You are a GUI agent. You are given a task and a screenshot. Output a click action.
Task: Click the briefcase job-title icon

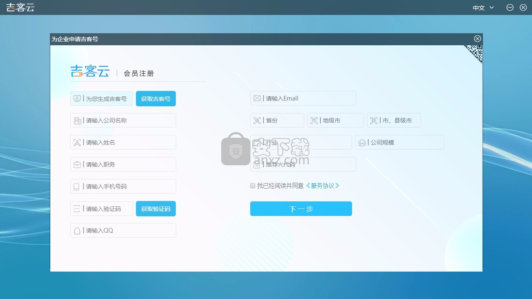(77, 164)
